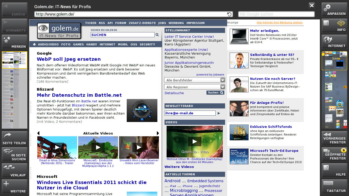The height and width of the screenshot is (196, 349).
Task: Click the Suchen button in Stellenmarkt
Action: tap(215, 93)
